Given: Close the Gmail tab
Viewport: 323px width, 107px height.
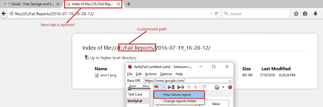Looking at the screenshot, I should 58,4.
